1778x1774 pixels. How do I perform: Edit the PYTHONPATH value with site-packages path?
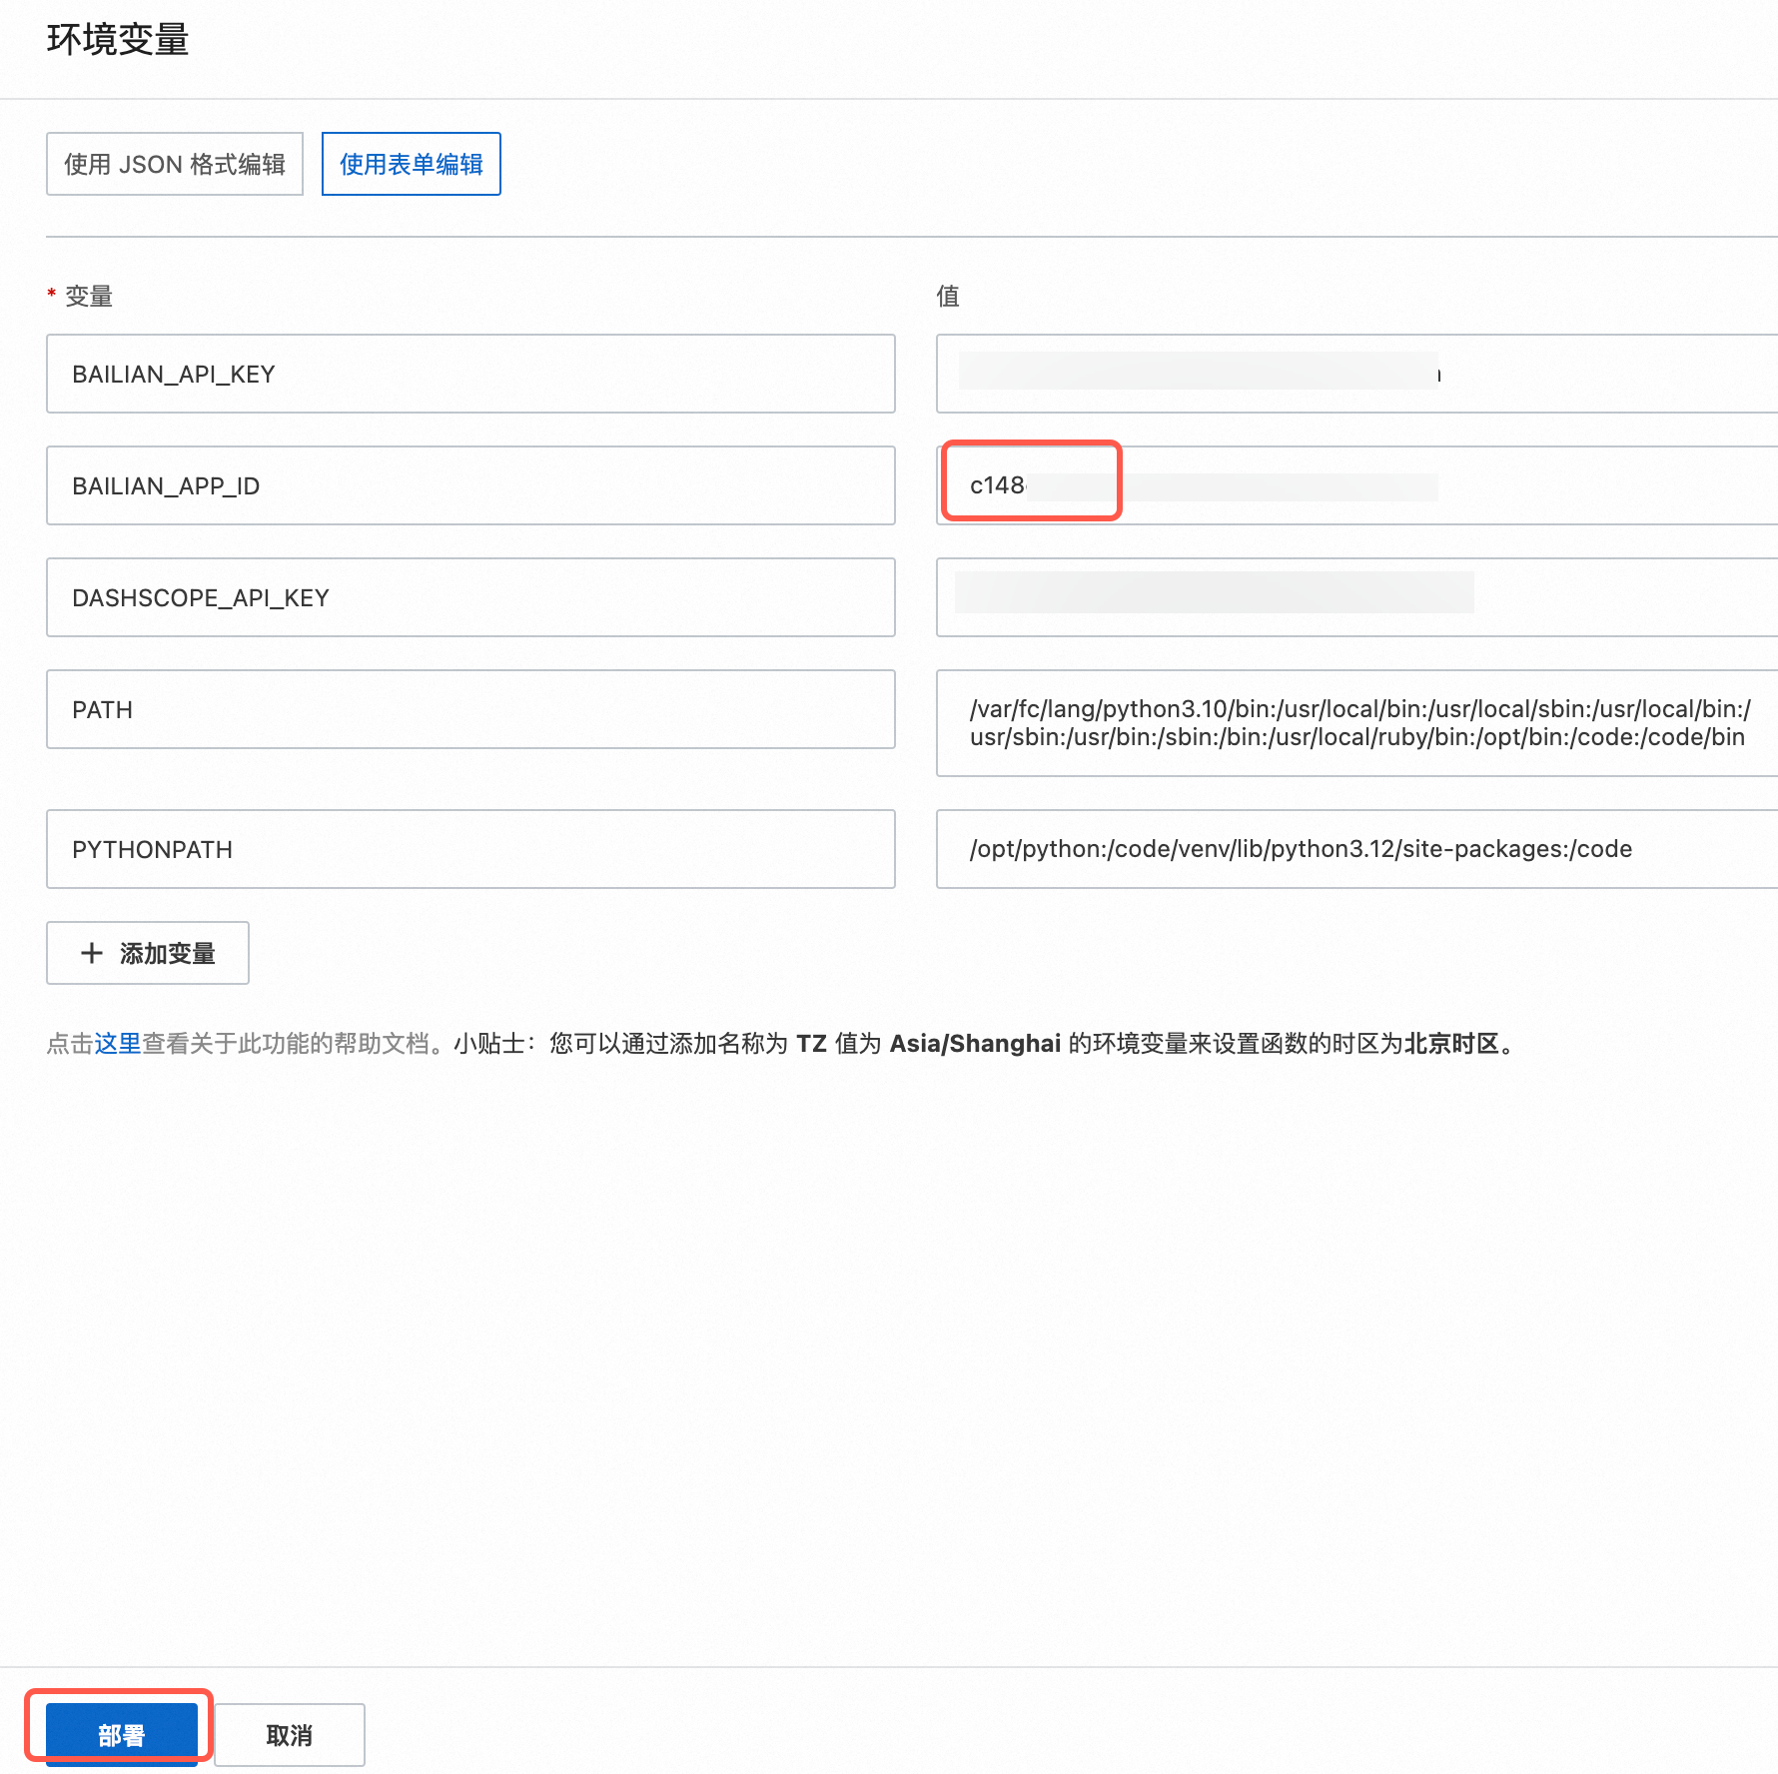(x=1356, y=849)
